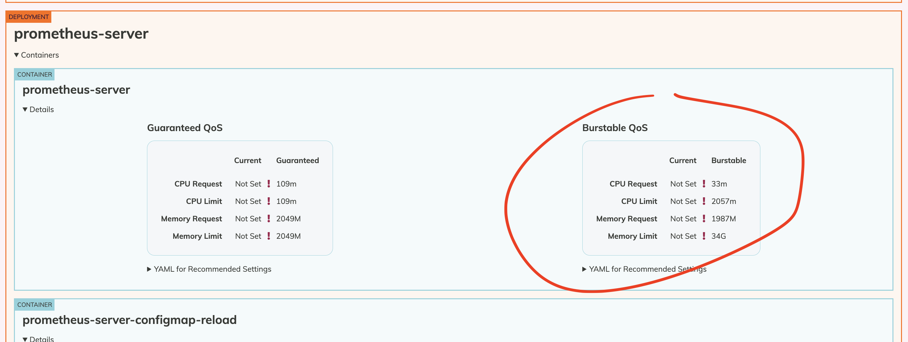Click the Guaranteed column header
The image size is (908, 342).
pyautogui.click(x=297, y=161)
